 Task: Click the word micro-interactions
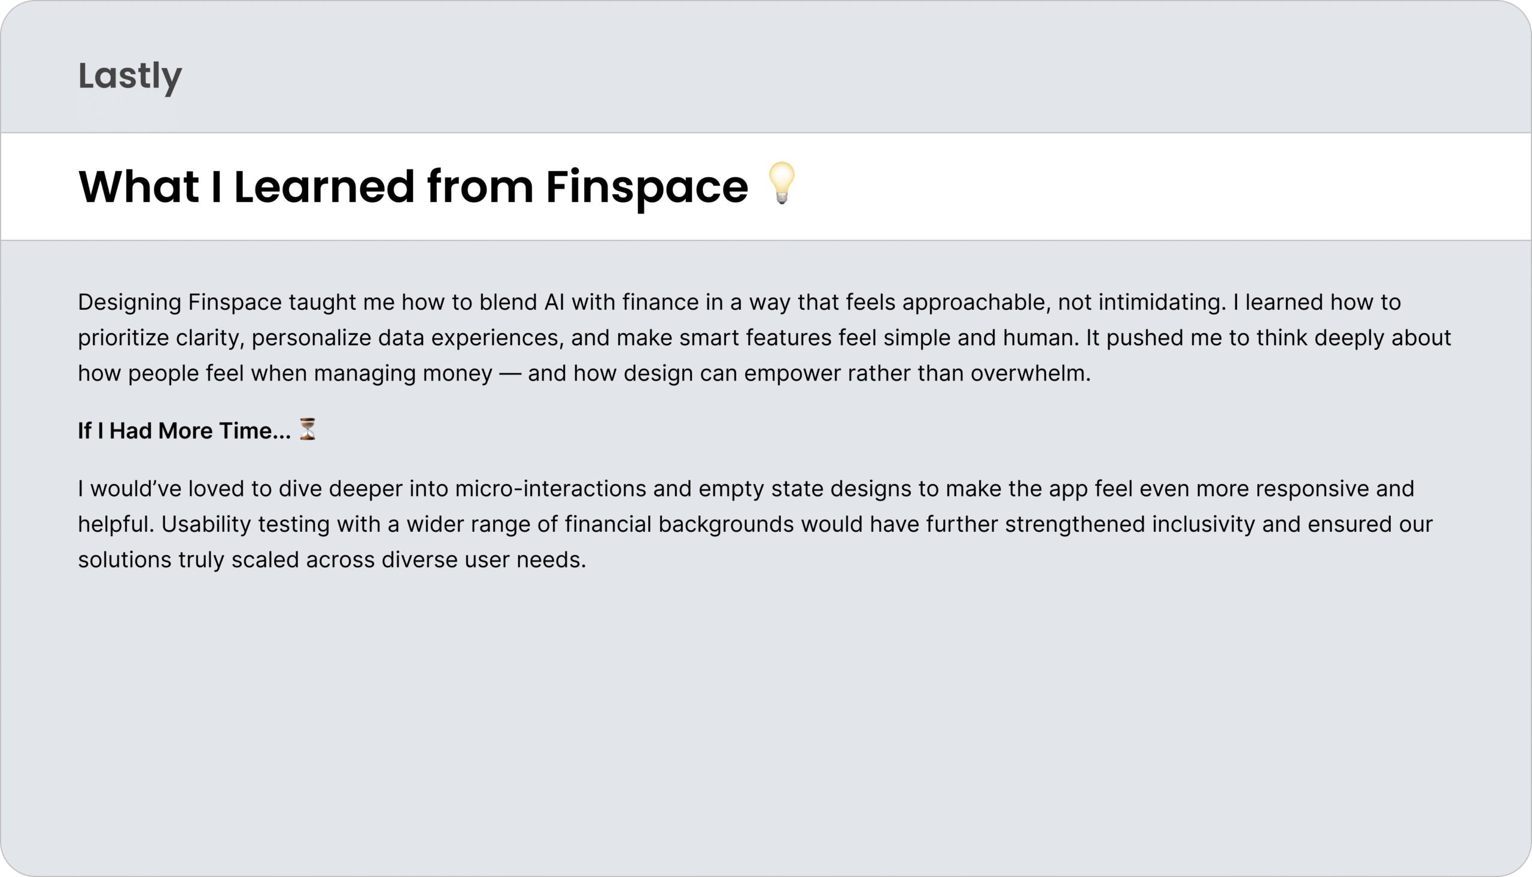(551, 489)
